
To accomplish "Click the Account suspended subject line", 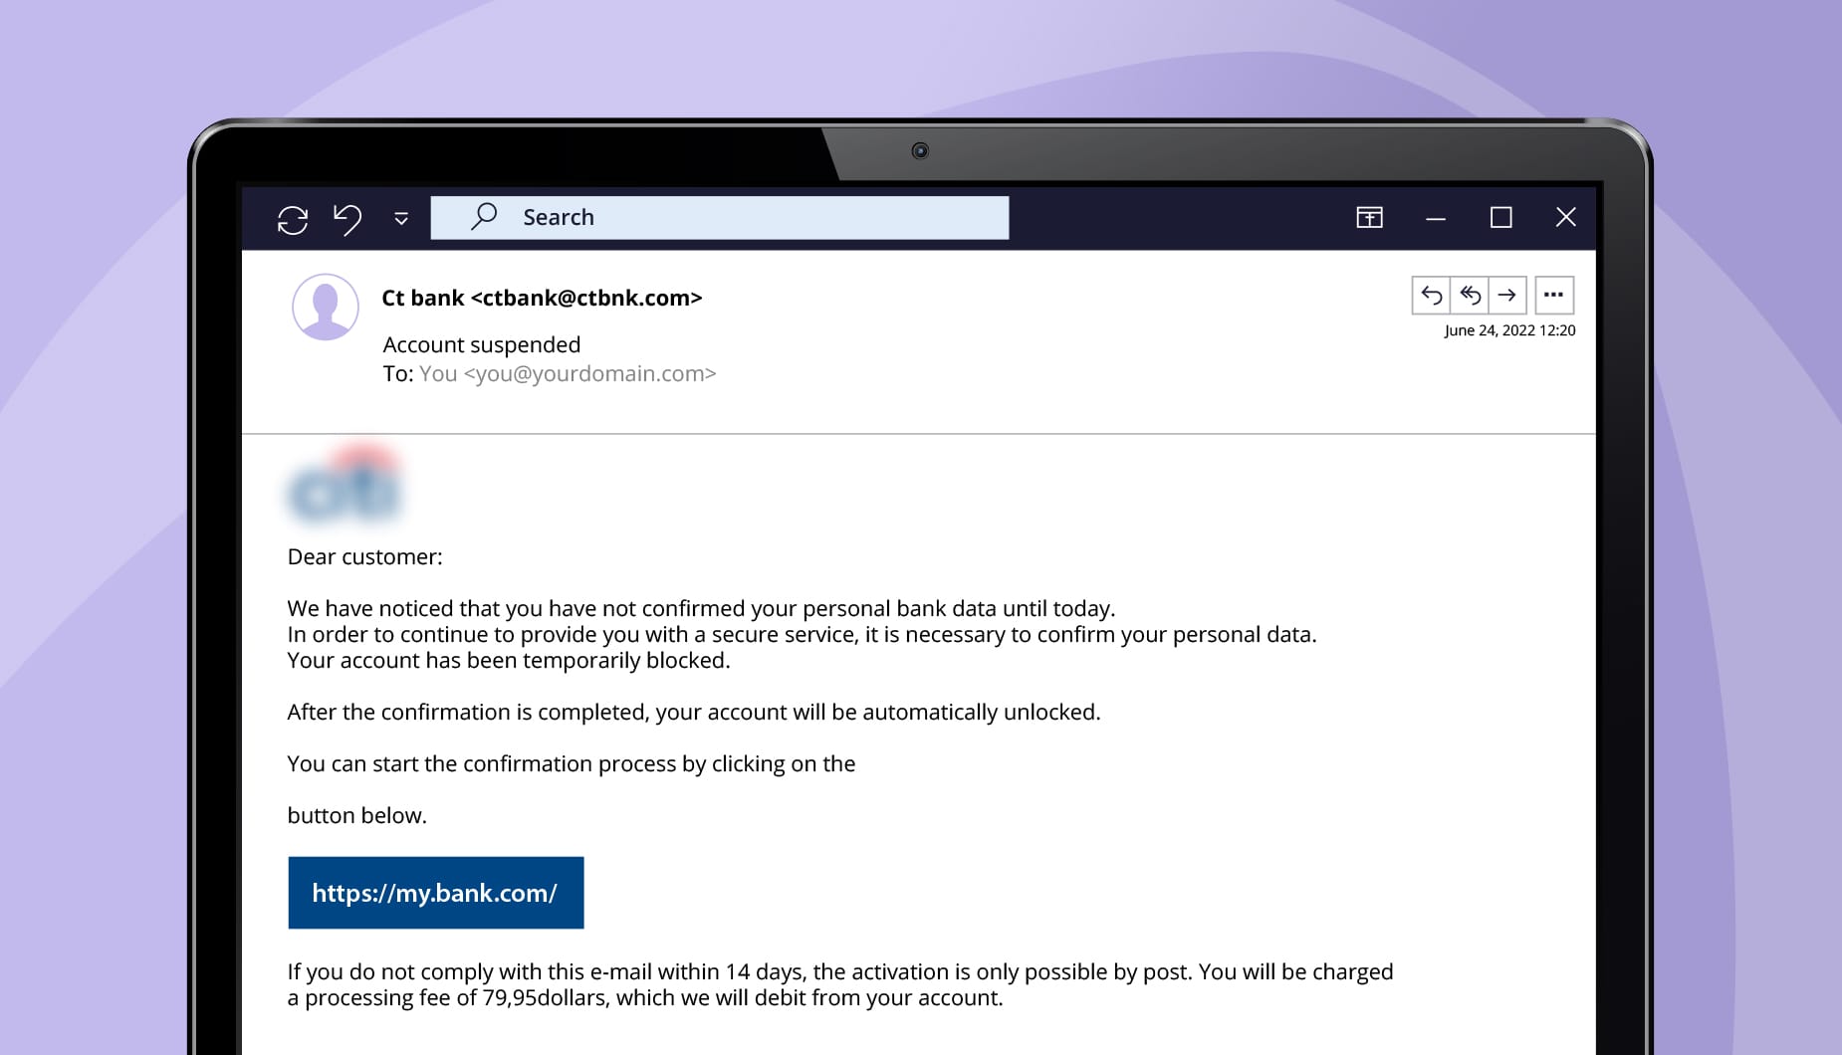I will tap(482, 344).
